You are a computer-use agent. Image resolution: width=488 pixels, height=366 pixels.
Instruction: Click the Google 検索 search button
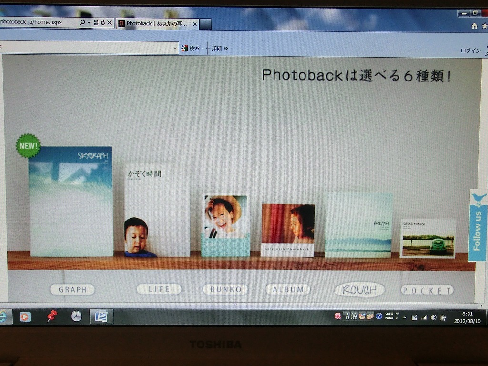click(x=191, y=48)
